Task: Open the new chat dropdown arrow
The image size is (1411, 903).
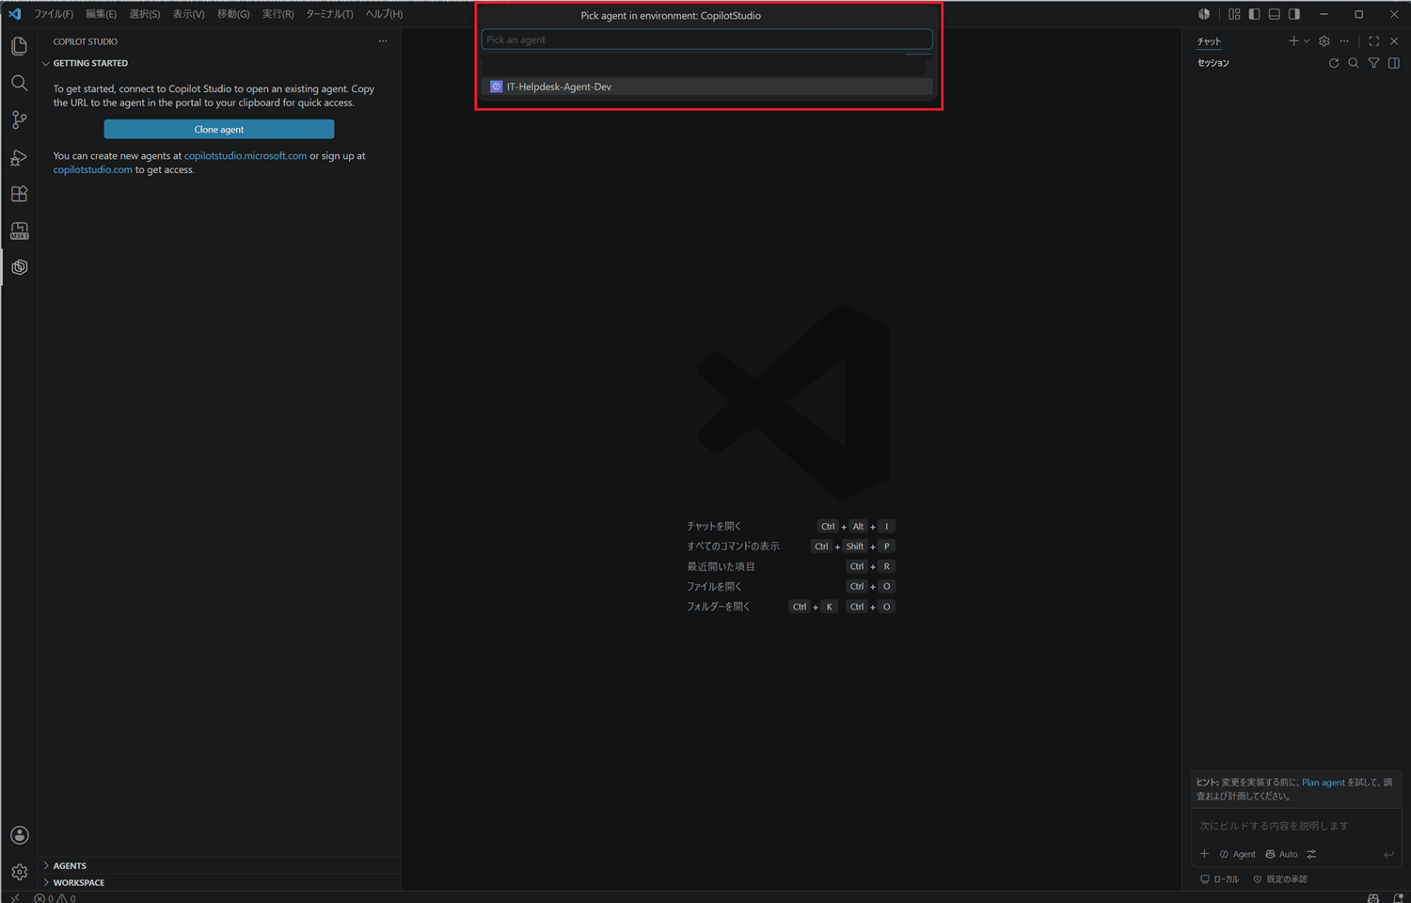Action: [1307, 41]
